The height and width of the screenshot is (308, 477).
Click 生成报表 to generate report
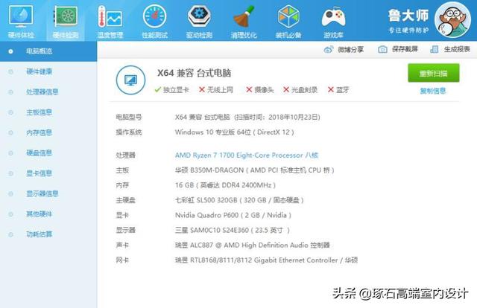pos(452,50)
